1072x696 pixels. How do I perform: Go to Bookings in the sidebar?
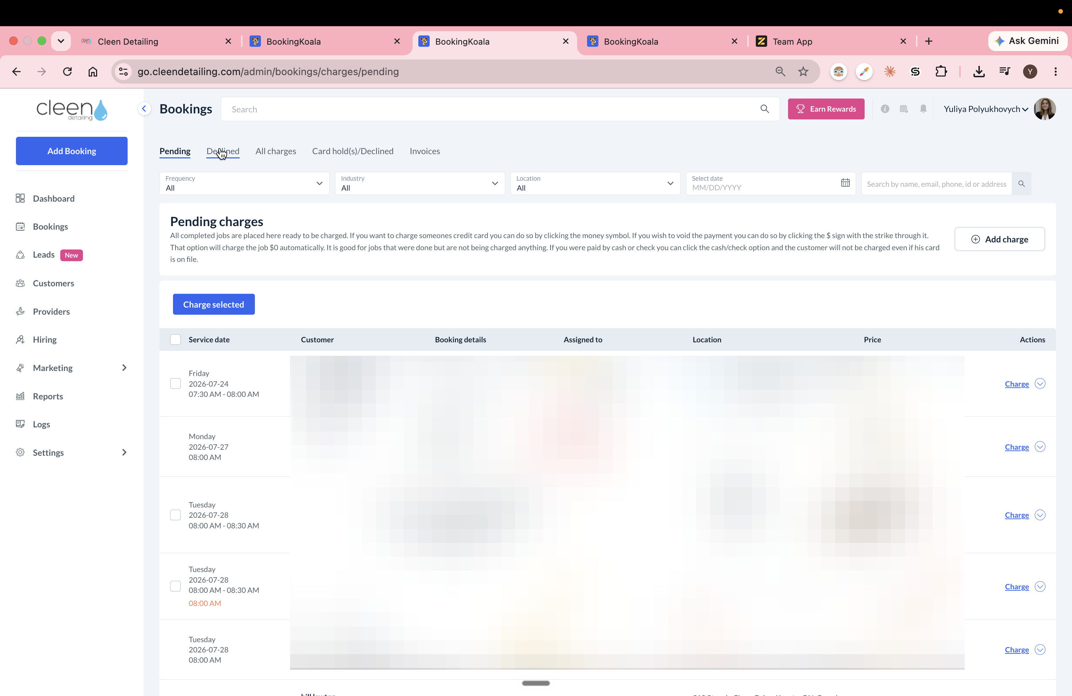pos(50,226)
